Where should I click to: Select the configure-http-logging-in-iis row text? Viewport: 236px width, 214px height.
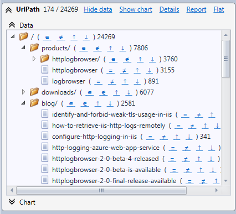point(95,137)
